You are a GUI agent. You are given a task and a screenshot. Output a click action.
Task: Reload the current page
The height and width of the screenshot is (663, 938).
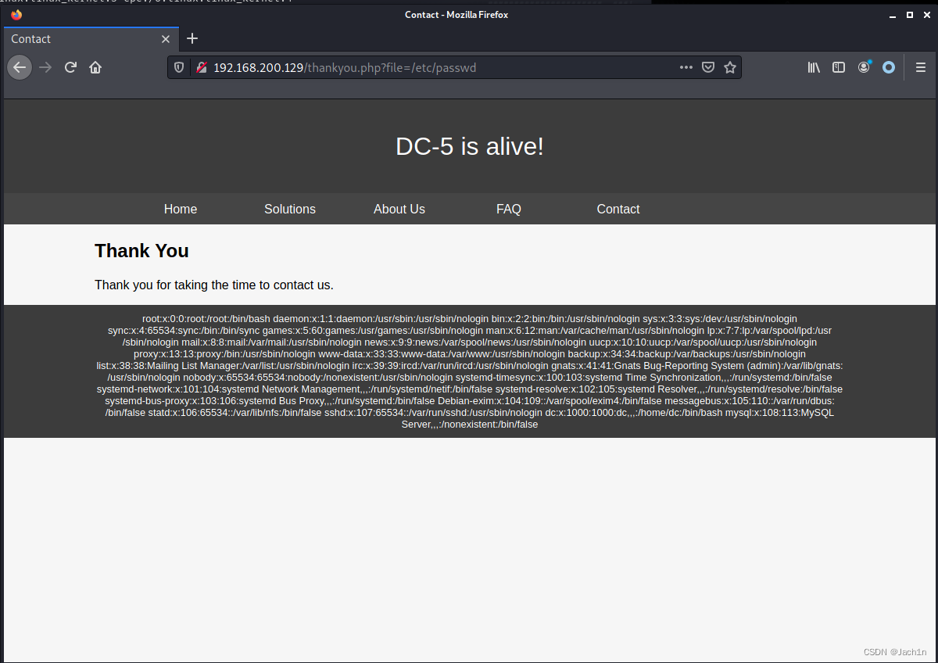click(70, 67)
